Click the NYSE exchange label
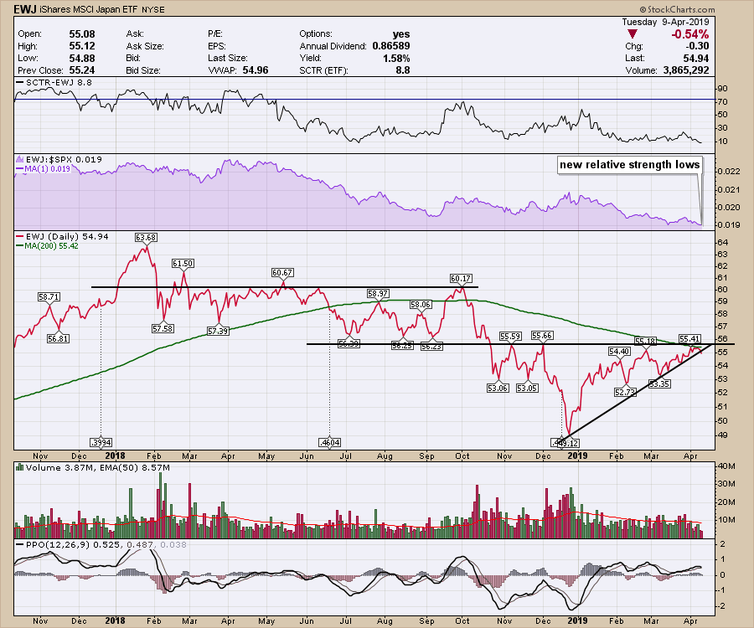This screenshot has width=754, height=628. tap(153, 9)
